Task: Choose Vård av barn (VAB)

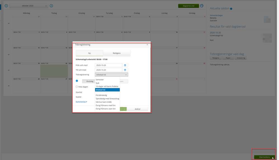Action: point(107,102)
